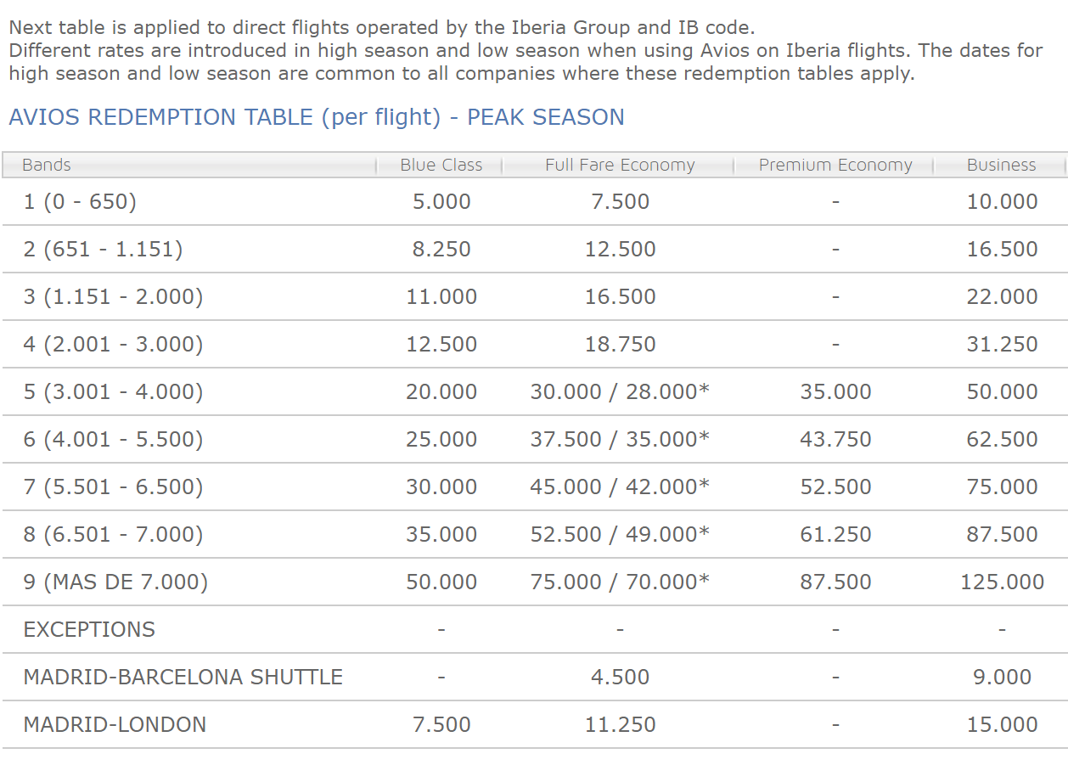Image resolution: width=1068 pixels, height=765 pixels.
Task: Click the 35.000 Premium Economy value
Action: [x=835, y=391]
